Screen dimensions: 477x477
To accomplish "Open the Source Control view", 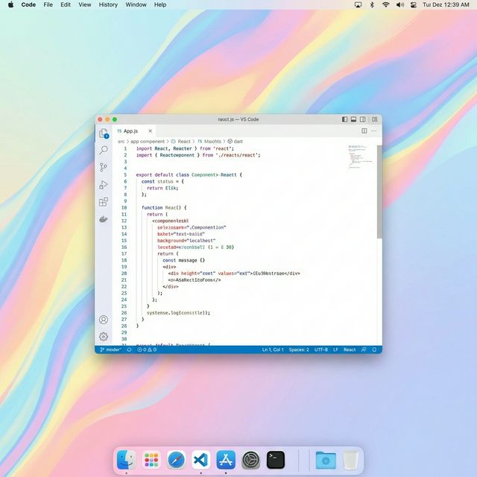I will 104,167.
